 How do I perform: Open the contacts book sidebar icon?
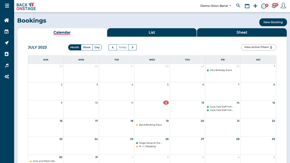click(7, 54)
